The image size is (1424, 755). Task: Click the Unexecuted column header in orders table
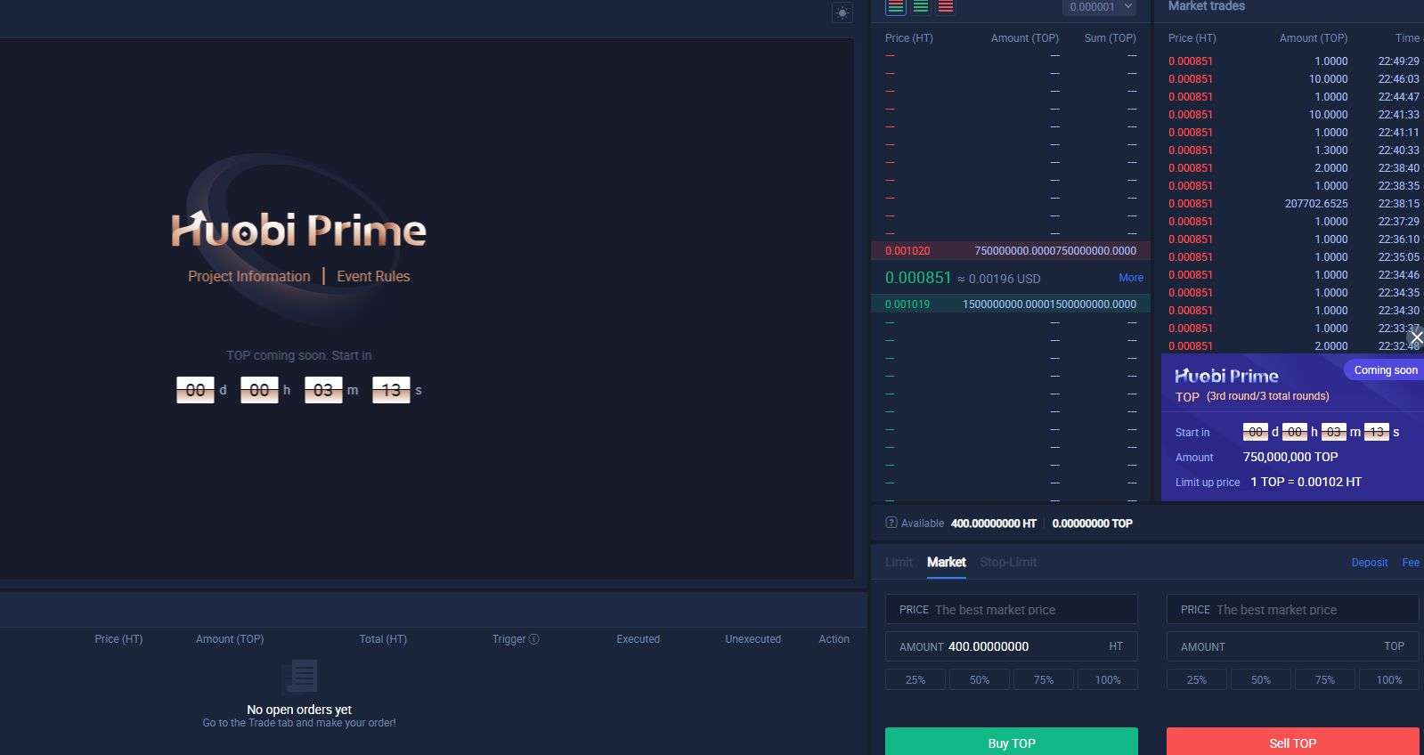click(x=753, y=639)
